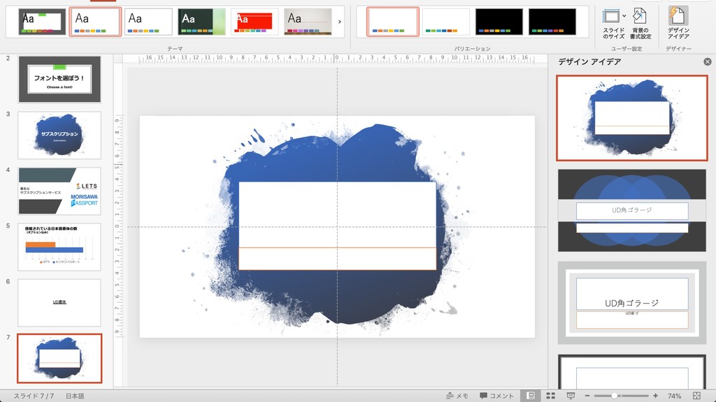The image size is (716, 402).
Task: Open the Comments (コメント) pane
Action: tap(496, 396)
